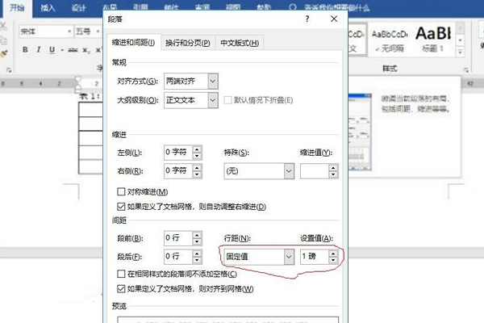Screen dimensions: 484x323
Task: Click the help question mark in 段落 dialog
Action: (307, 19)
